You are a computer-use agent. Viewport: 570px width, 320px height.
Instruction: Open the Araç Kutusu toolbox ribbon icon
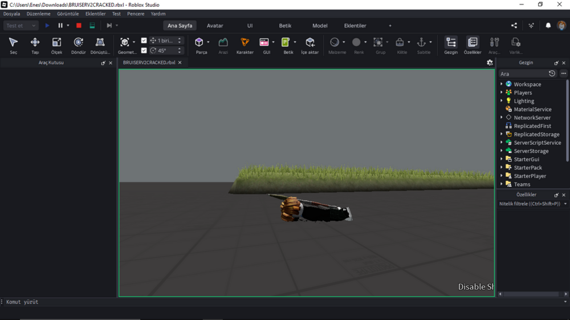[494, 46]
